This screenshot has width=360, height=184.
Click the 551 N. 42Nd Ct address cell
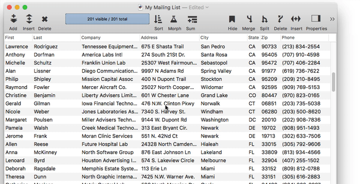160,136
